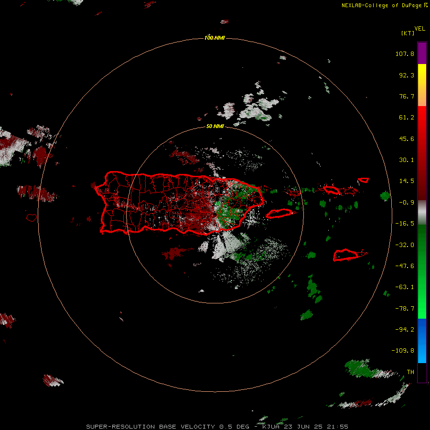Click the green segment of the color bar
The width and height of the screenshot is (430, 430).
point(422,271)
